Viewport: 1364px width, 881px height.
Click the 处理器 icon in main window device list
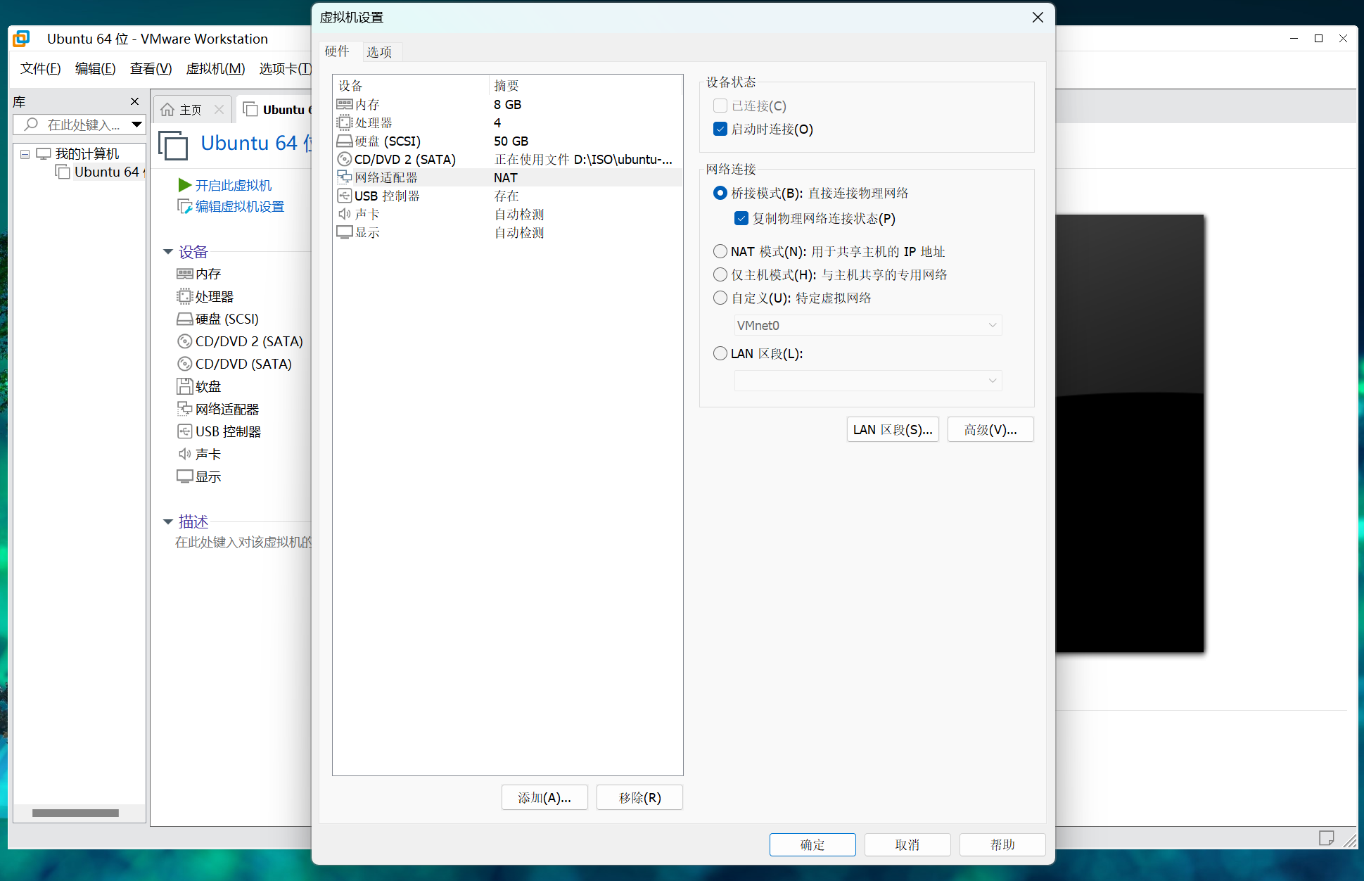coord(184,296)
